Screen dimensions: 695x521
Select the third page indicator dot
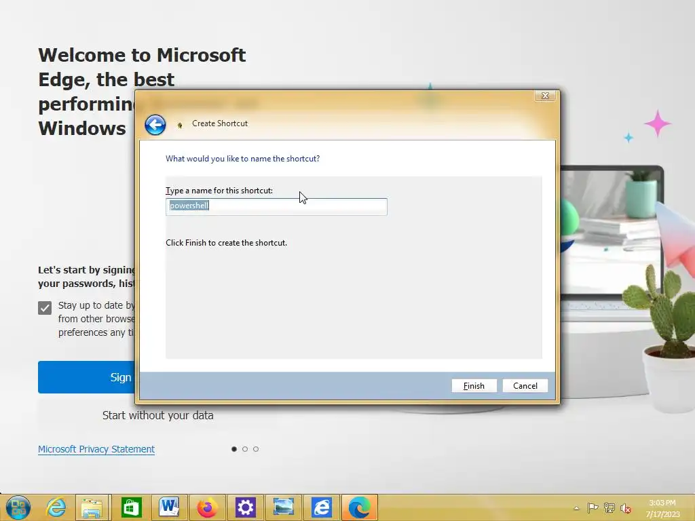(256, 449)
